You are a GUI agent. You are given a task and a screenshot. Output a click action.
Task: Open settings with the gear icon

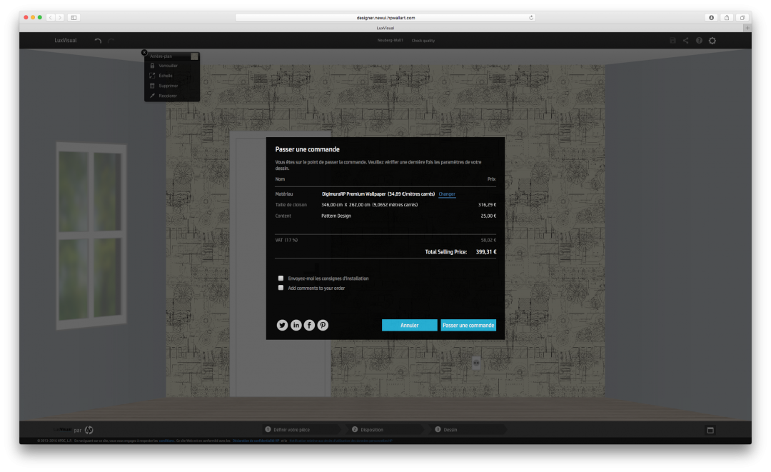(712, 41)
